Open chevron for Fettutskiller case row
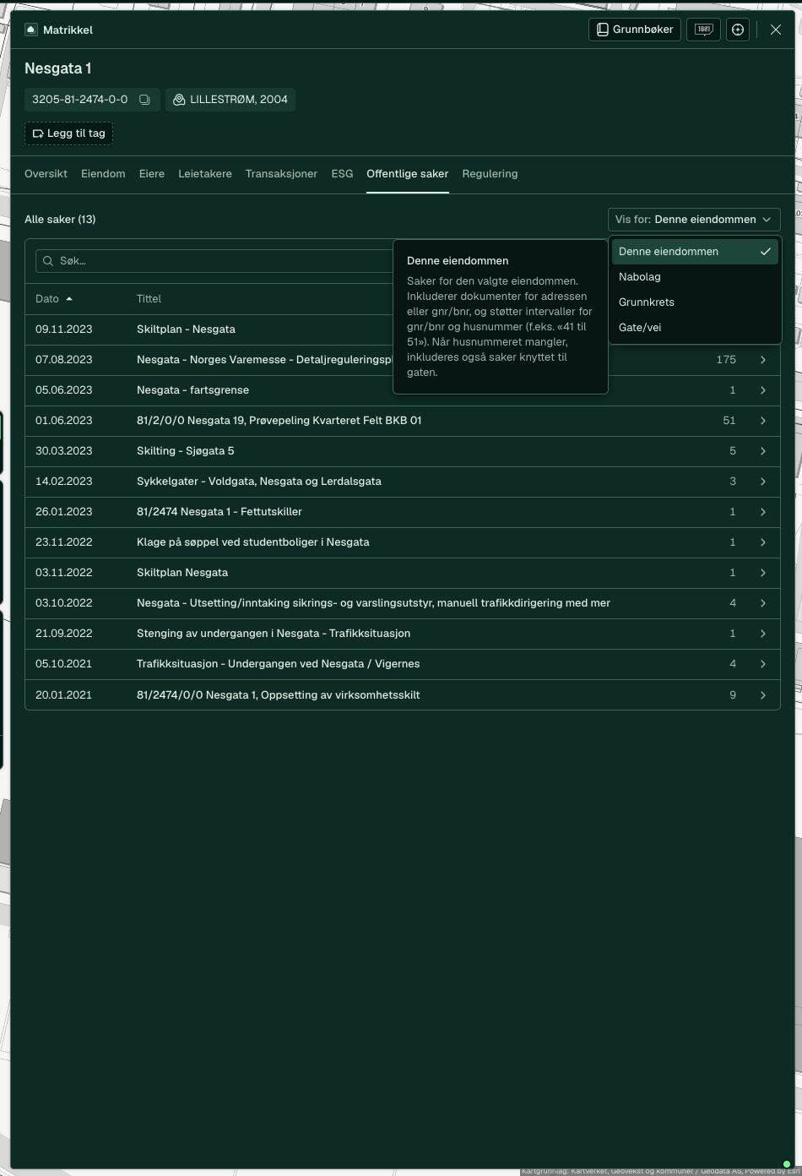Screen dimensions: 802x1176 763,512
